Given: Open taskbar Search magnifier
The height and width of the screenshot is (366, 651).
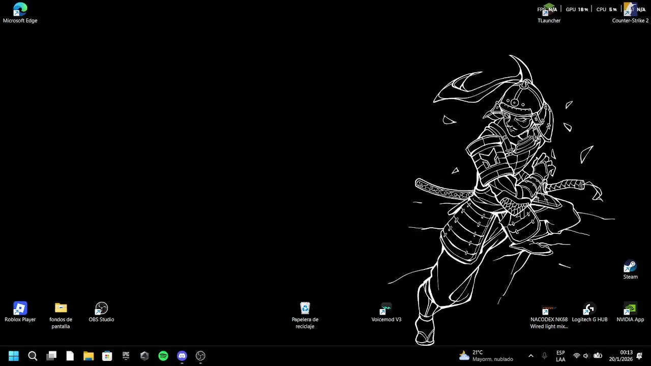Looking at the screenshot, I should click(x=33, y=356).
